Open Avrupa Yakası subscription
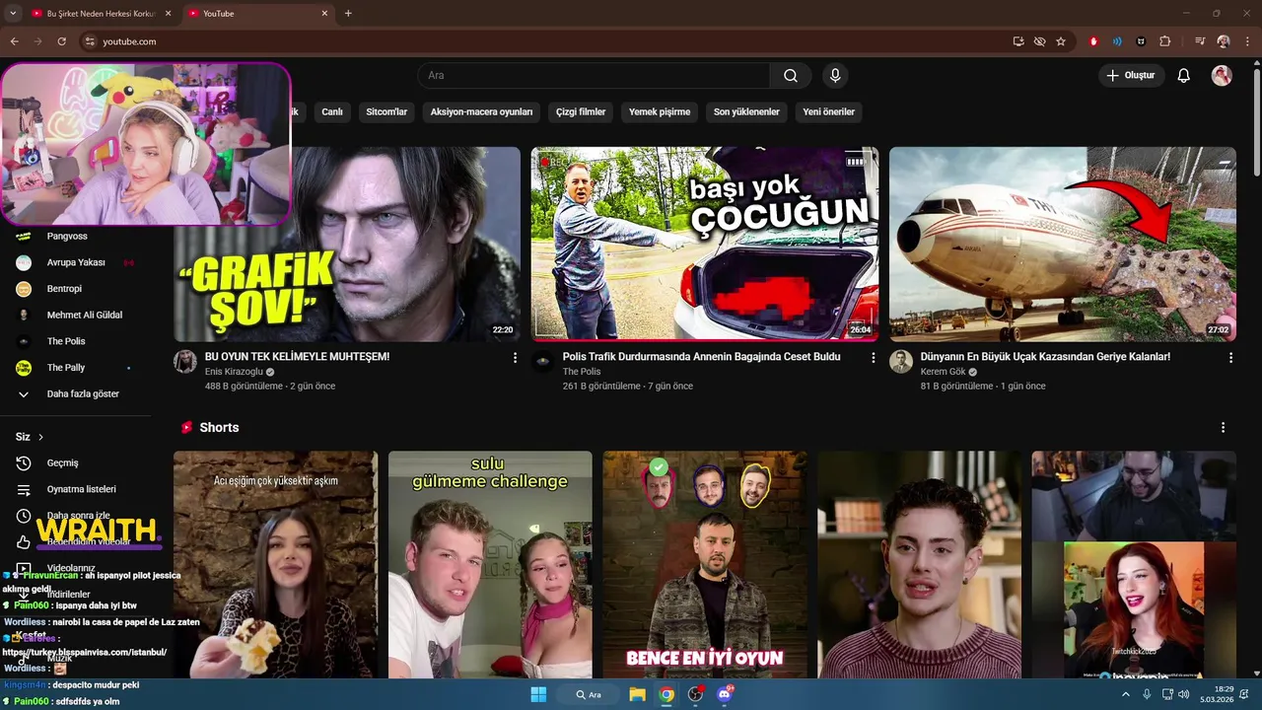This screenshot has width=1262, height=710. tap(76, 262)
